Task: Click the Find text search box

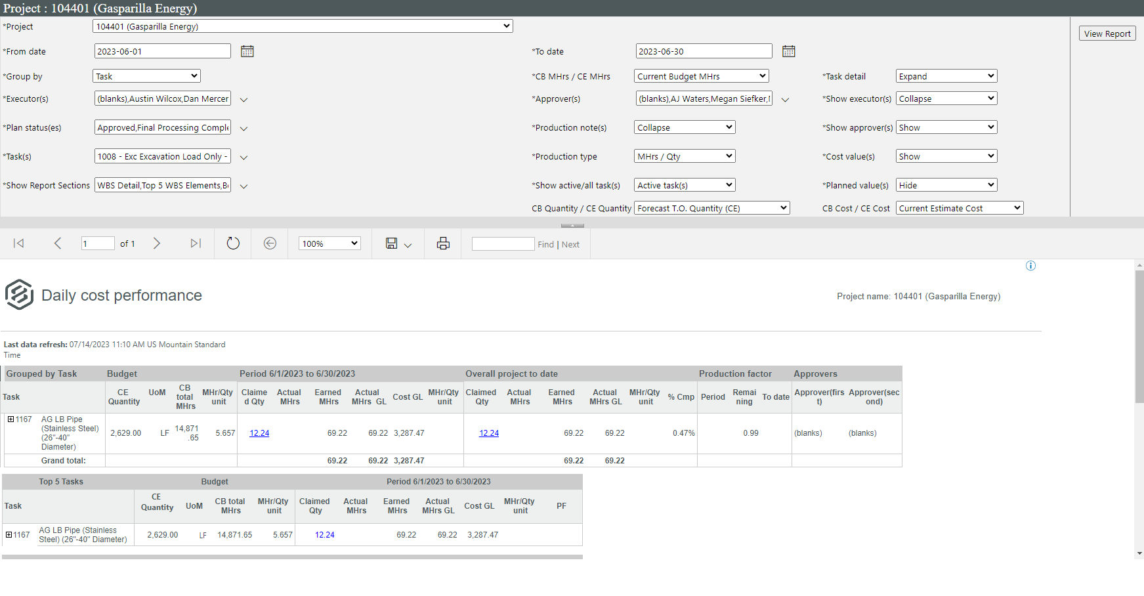Action: [x=503, y=244]
